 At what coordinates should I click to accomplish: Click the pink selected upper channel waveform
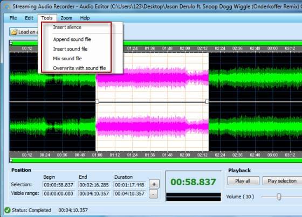152,78
